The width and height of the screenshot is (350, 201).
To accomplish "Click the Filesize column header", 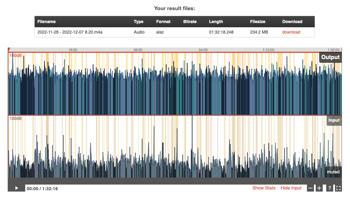I will tap(258, 22).
